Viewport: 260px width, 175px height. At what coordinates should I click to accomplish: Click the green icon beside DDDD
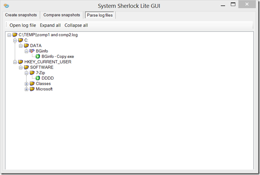(x=38, y=78)
